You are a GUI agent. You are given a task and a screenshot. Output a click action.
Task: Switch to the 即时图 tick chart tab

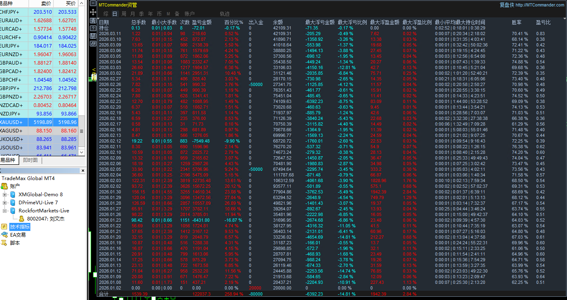(30, 160)
